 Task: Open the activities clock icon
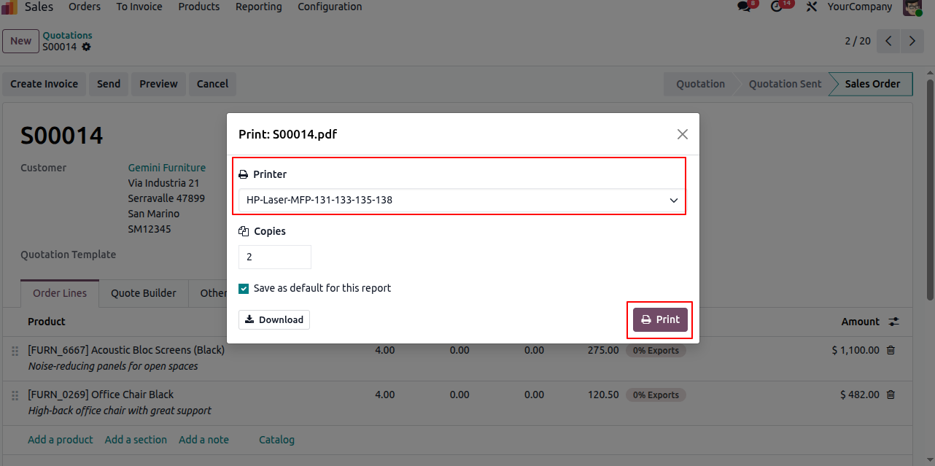click(777, 7)
